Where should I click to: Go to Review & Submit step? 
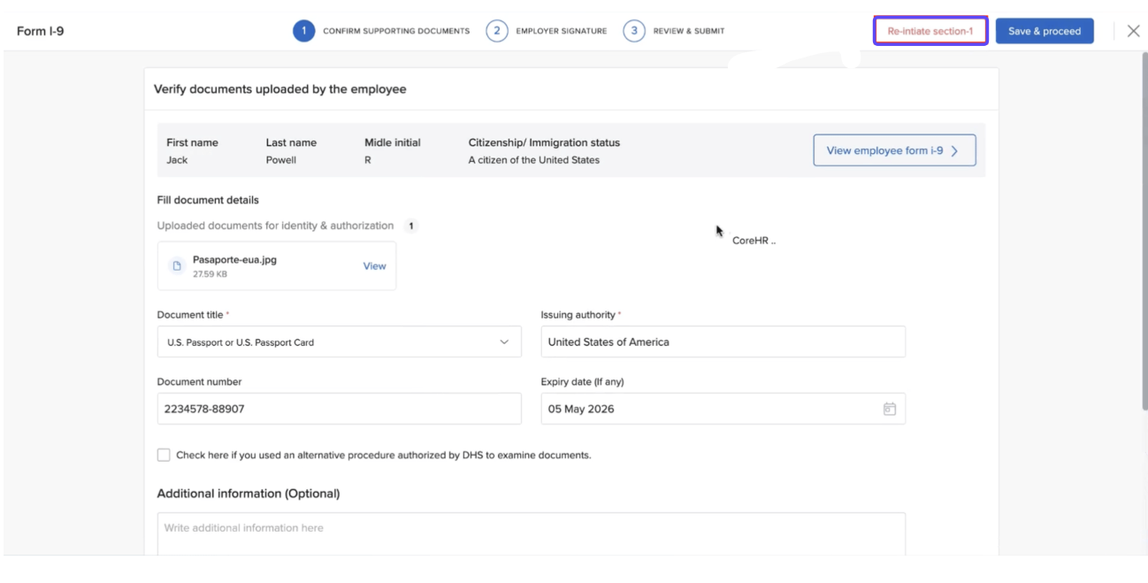pyautogui.click(x=688, y=31)
